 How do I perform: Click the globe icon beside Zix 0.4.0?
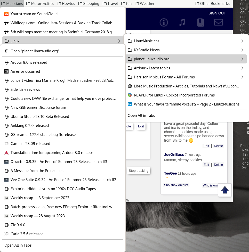(x=6, y=225)
